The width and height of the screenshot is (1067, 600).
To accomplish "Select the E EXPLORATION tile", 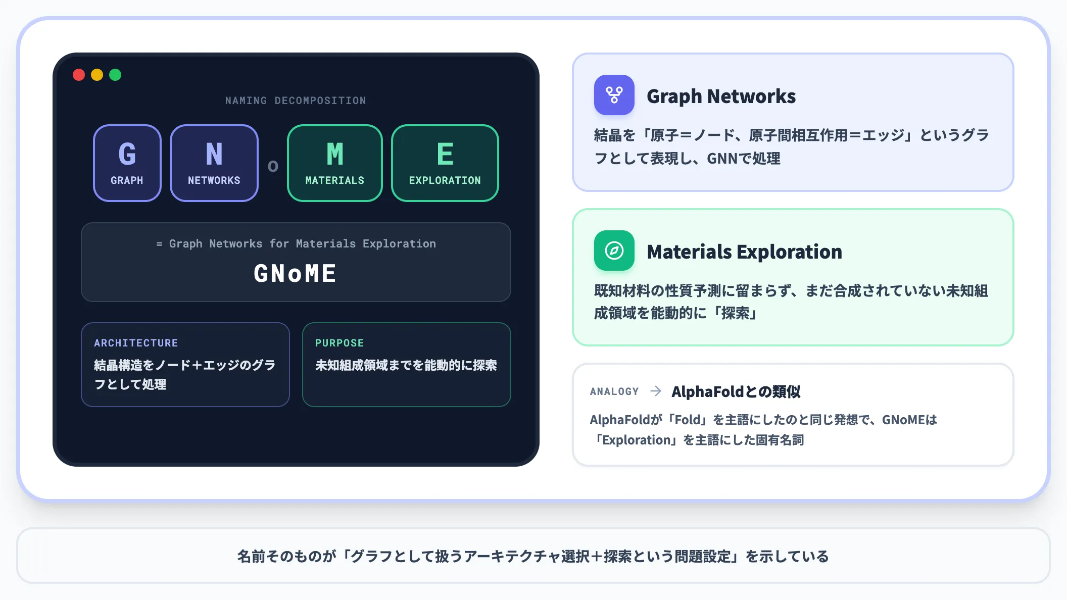I will (x=445, y=163).
